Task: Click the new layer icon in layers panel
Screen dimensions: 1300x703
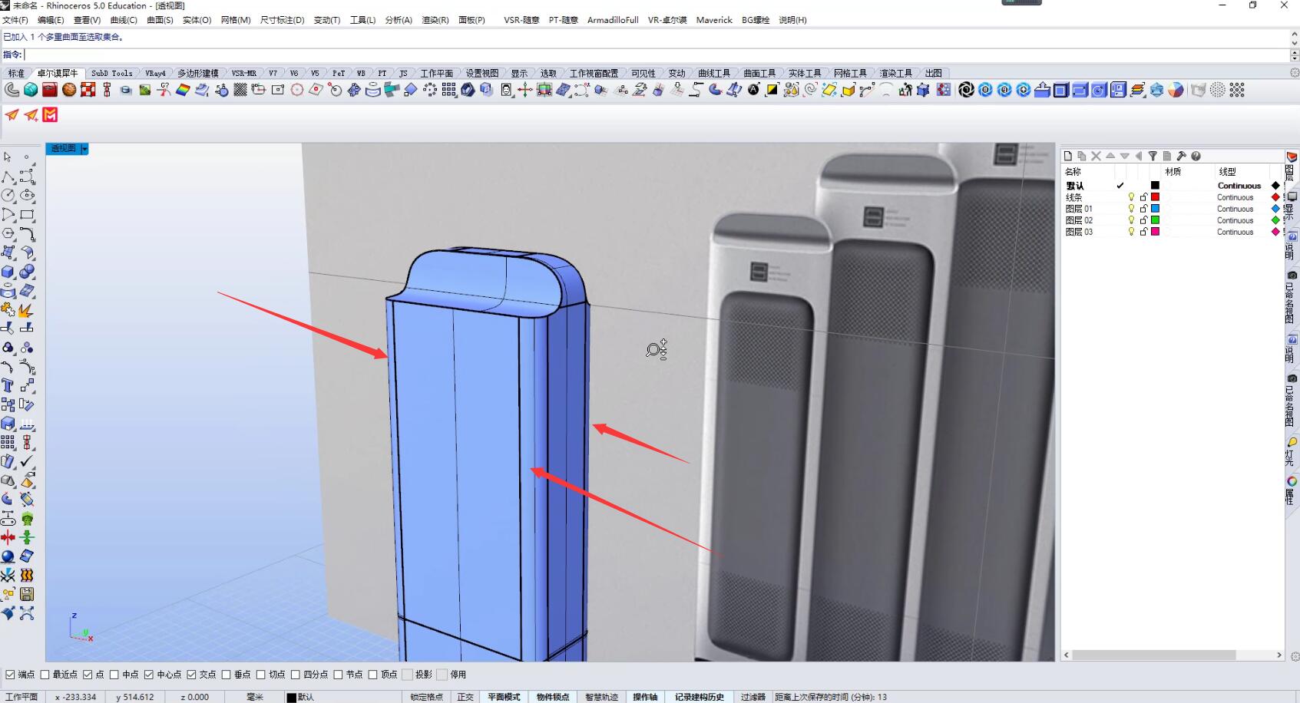Action: tap(1067, 156)
